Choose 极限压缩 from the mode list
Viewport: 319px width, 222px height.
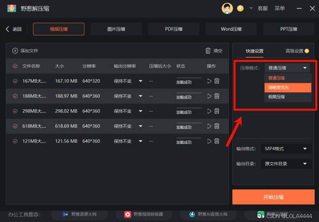click(288, 97)
